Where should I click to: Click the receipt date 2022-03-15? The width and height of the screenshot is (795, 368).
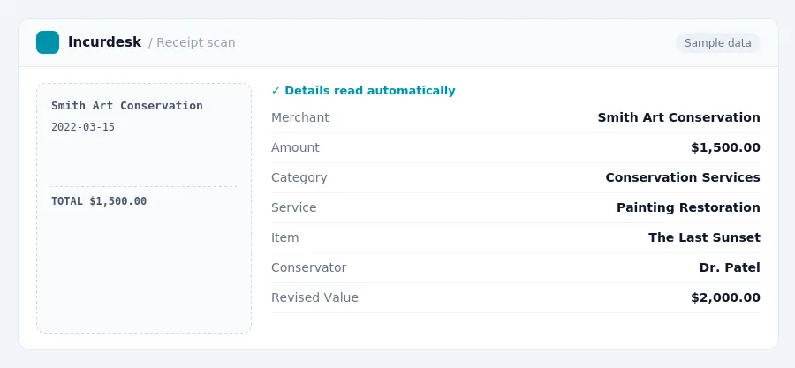pos(83,127)
